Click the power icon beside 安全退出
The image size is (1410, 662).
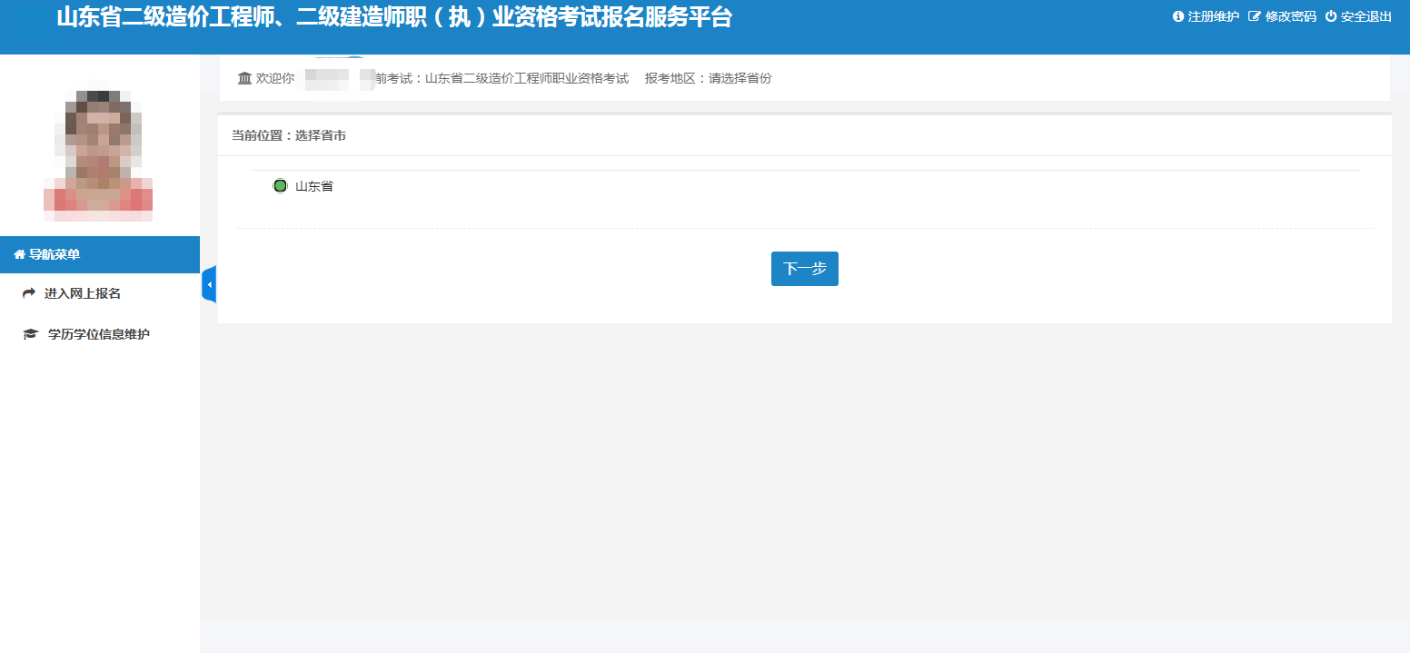tap(1331, 16)
